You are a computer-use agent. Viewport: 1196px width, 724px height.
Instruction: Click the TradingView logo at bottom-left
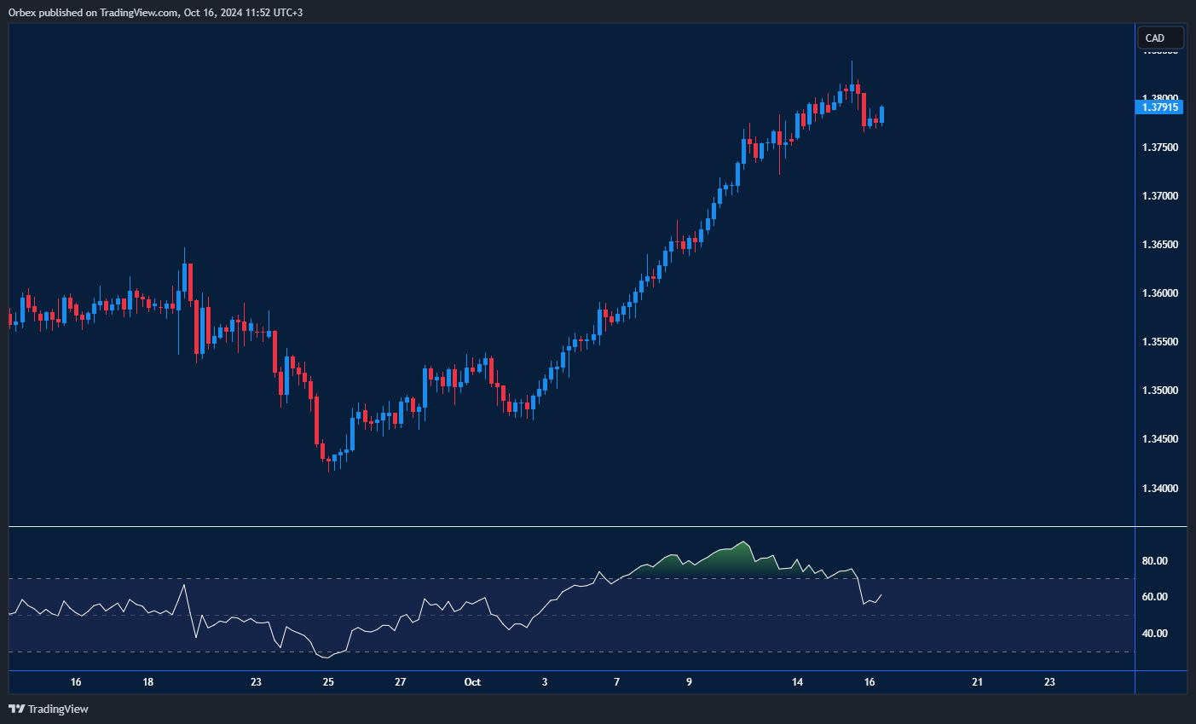click(49, 709)
